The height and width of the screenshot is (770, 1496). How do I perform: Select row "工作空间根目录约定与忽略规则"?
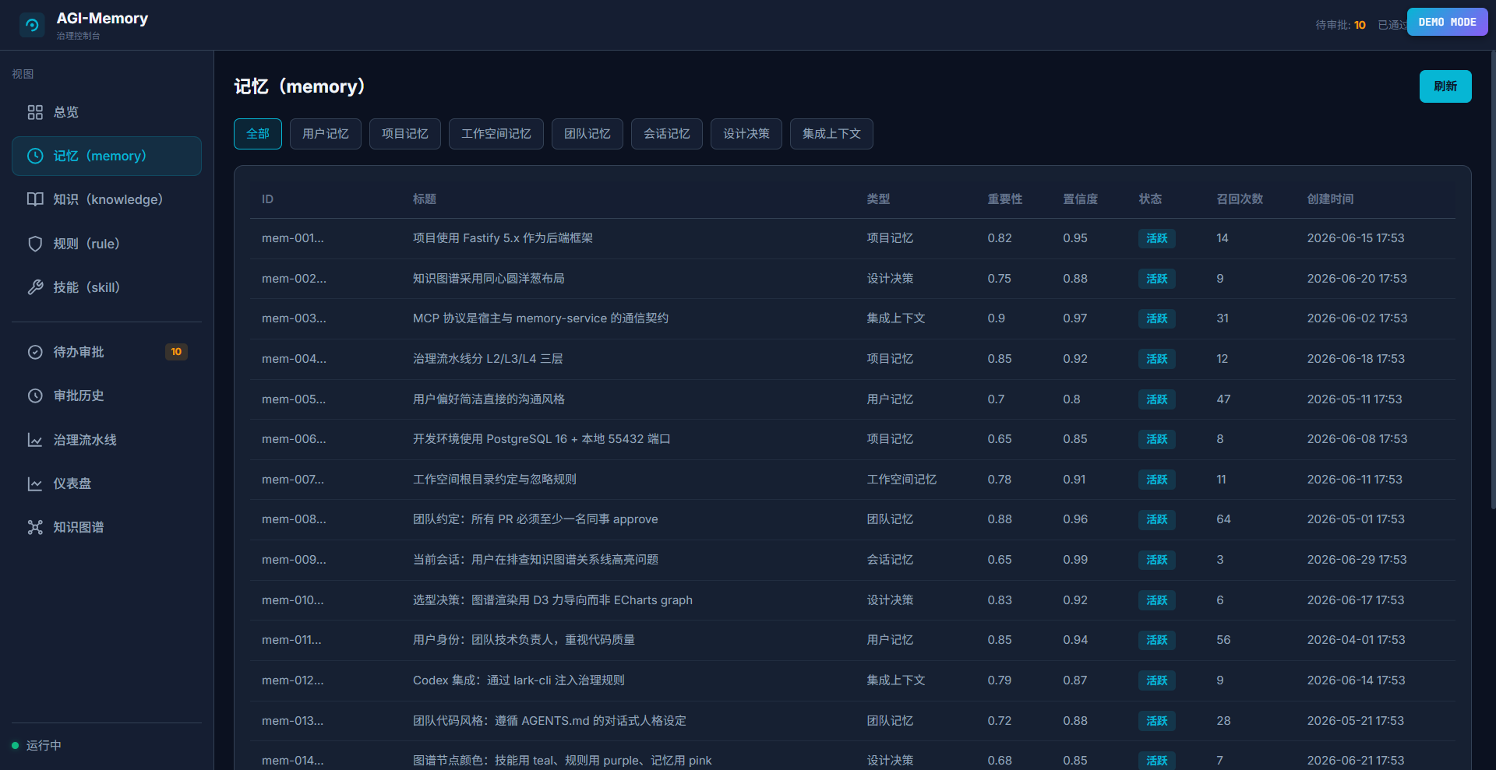pyautogui.click(x=852, y=480)
